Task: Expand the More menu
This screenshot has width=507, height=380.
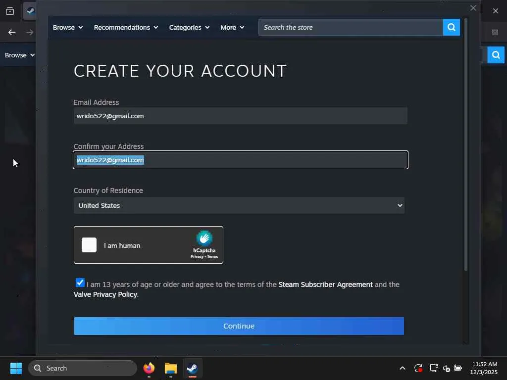Action: click(x=232, y=28)
